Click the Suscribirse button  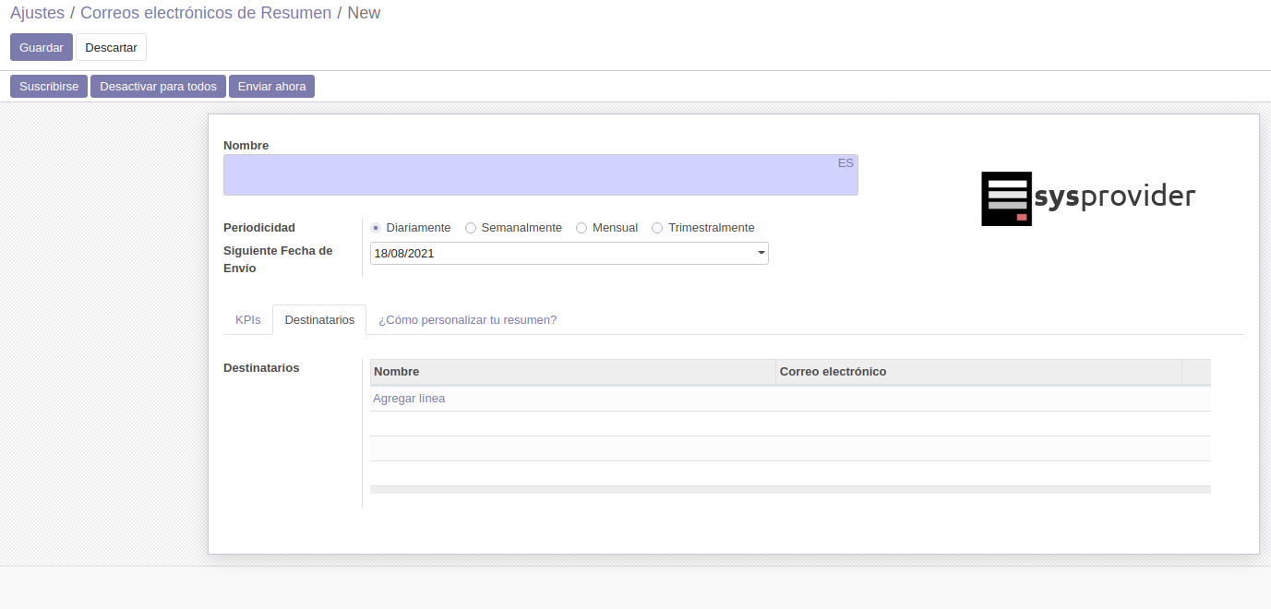(49, 87)
